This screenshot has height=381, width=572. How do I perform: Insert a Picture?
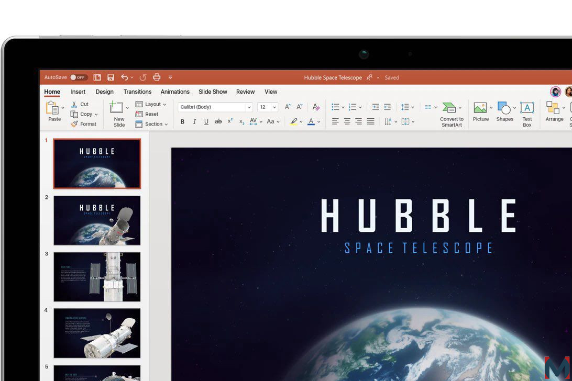[480, 111]
